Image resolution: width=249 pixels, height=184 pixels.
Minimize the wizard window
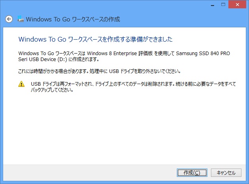[x=213, y=5]
